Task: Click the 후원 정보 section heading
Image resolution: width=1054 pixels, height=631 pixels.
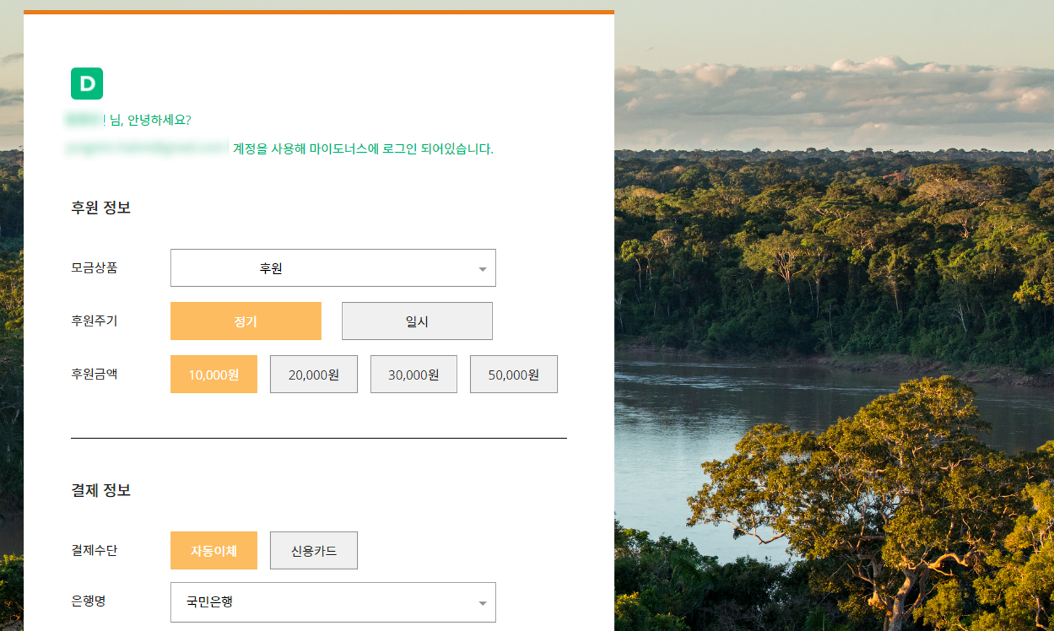Action: (101, 208)
